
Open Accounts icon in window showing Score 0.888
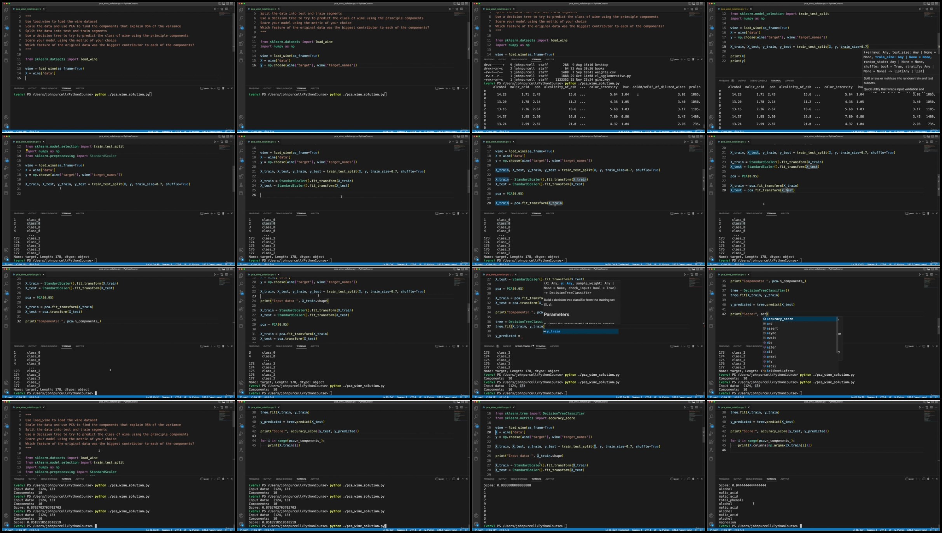click(x=476, y=516)
